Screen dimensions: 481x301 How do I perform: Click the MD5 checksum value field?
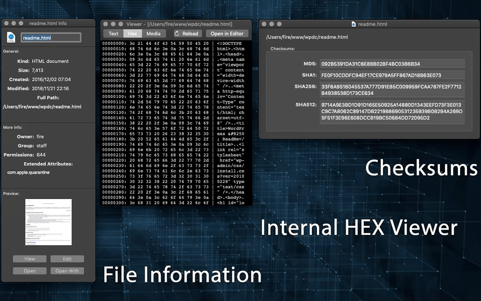(392, 64)
